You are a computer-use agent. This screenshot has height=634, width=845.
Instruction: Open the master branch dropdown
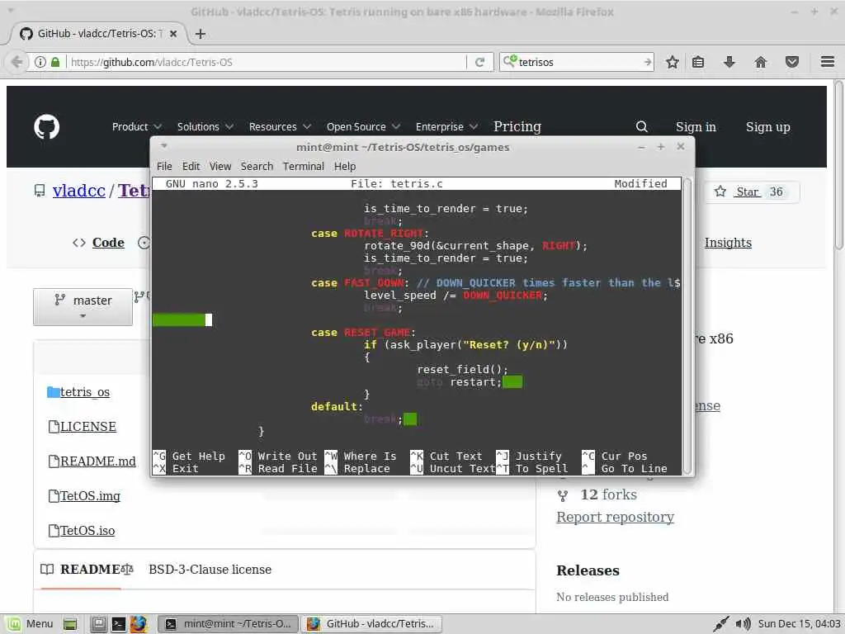click(x=83, y=307)
